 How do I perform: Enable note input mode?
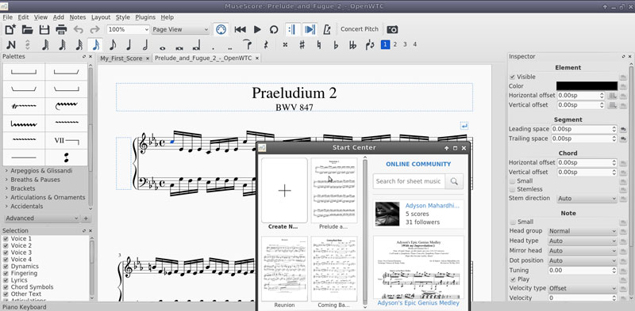coord(11,45)
